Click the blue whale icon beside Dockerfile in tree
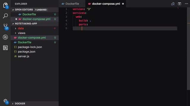The image size is (190, 106). 15,42
